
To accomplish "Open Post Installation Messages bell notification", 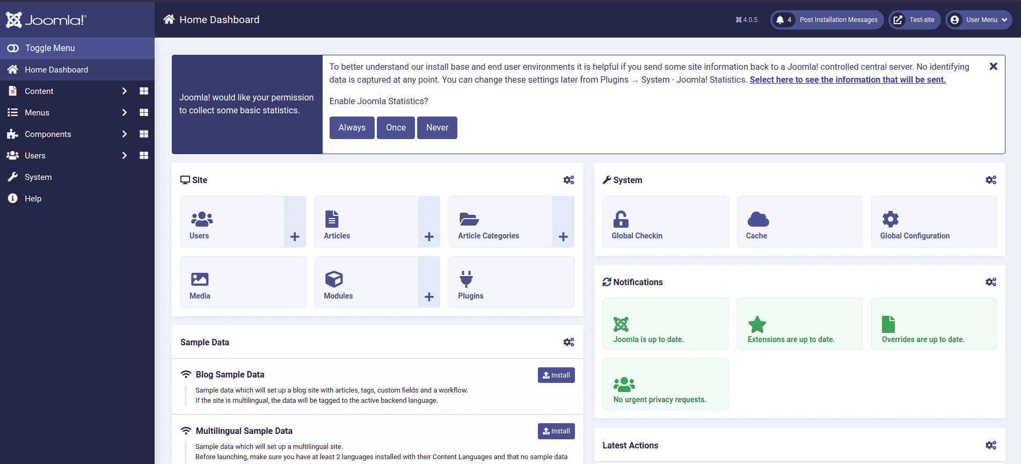I will coord(827,20).
